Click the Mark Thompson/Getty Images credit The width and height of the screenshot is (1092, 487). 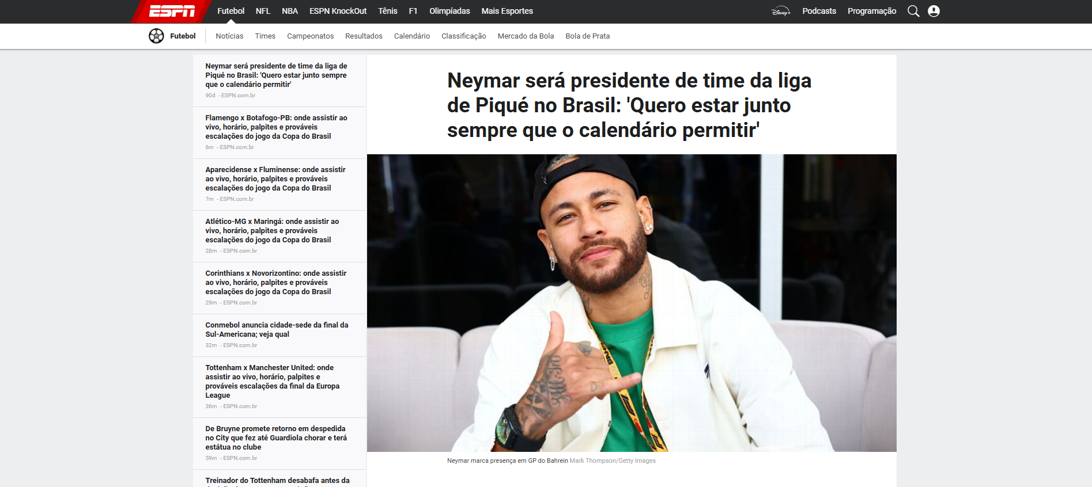[x=613, y=461]
